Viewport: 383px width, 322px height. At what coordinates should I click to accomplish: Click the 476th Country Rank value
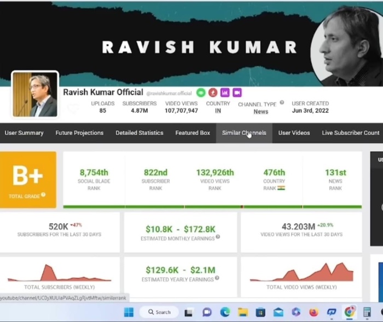[274, 172]
